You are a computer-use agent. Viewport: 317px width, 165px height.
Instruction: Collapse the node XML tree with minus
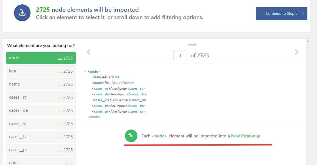point(85,72)
